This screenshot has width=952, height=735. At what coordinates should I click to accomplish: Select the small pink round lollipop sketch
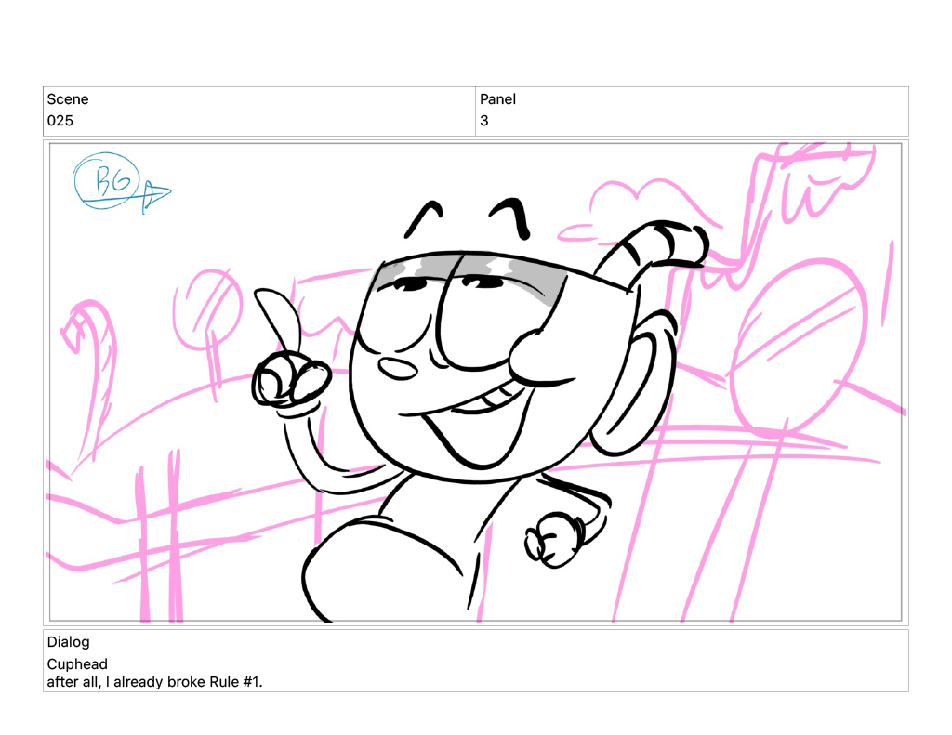click(208, 308)
